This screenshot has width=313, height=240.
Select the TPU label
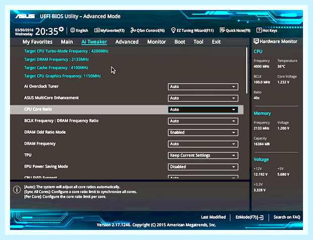28,155
